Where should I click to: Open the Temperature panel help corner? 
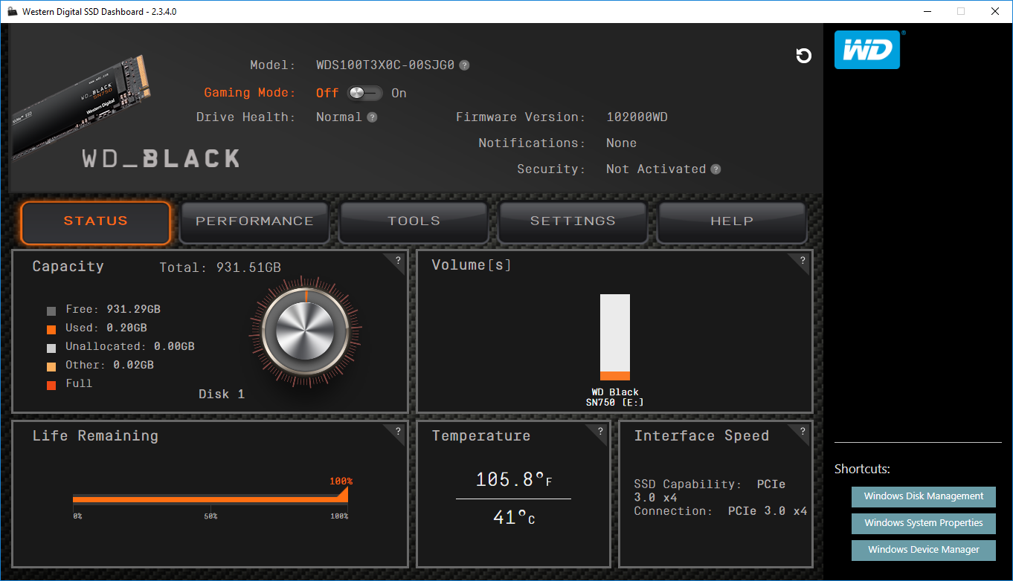[x=600, y=432]
